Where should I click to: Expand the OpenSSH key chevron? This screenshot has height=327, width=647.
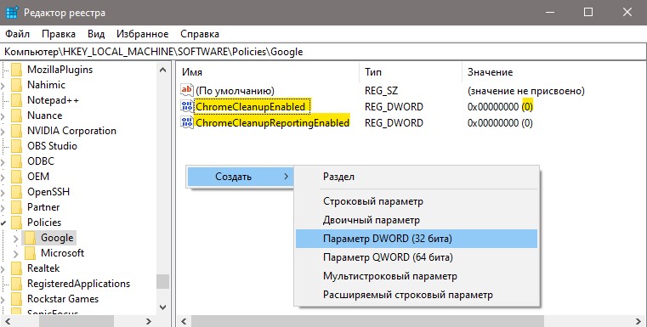point(3,193)
